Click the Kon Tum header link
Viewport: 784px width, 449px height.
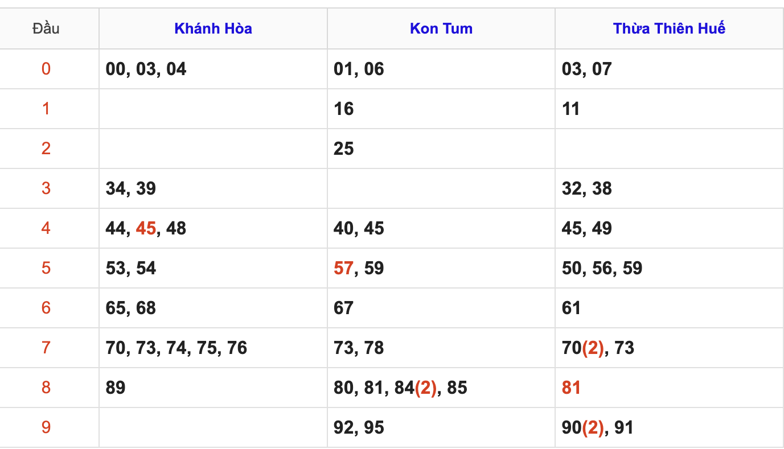441,28
